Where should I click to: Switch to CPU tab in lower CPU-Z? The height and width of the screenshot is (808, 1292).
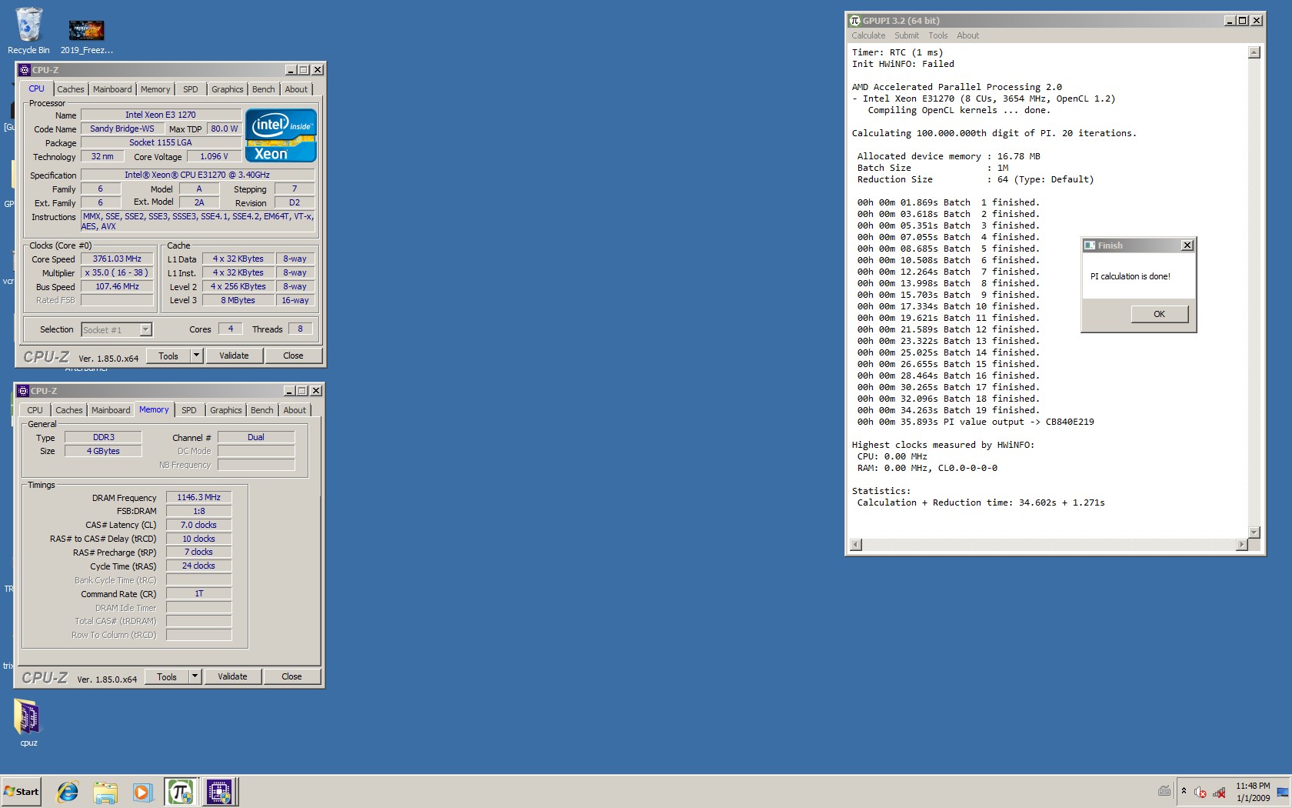(x=35, y=410)
